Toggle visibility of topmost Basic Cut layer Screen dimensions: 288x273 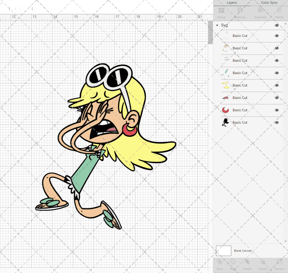tap(277, 36)
